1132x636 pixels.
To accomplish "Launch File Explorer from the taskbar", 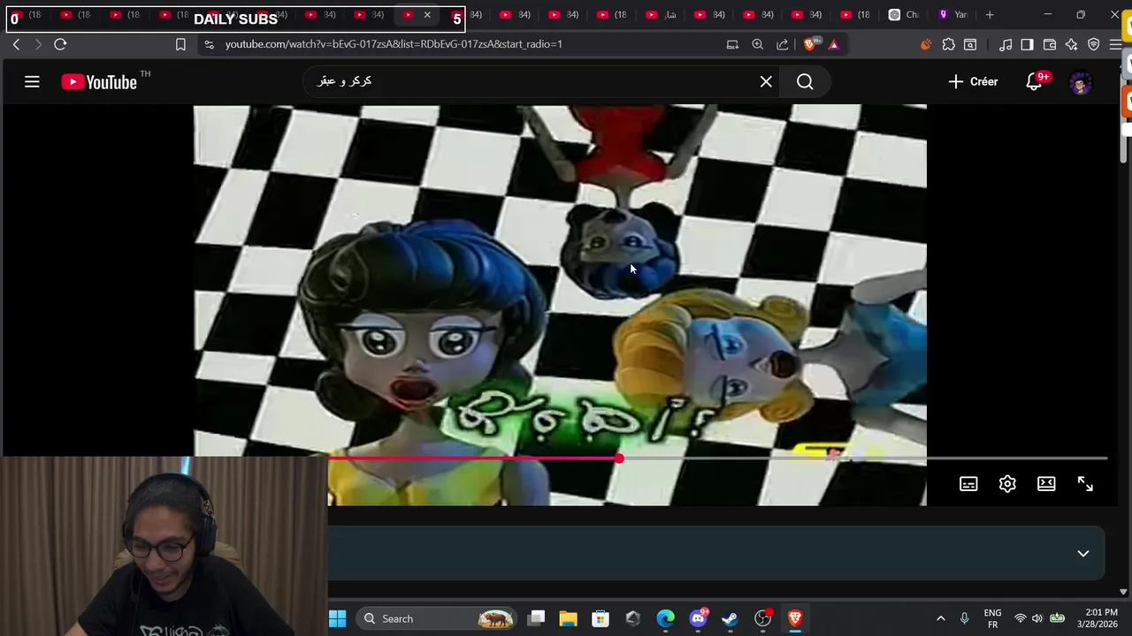I will pyautogui.click(x=568, y=618).
